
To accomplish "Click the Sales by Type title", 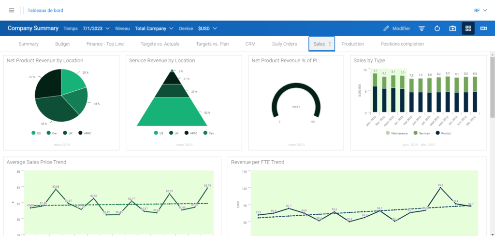I will pyautogui.click(x=369, y=60).
